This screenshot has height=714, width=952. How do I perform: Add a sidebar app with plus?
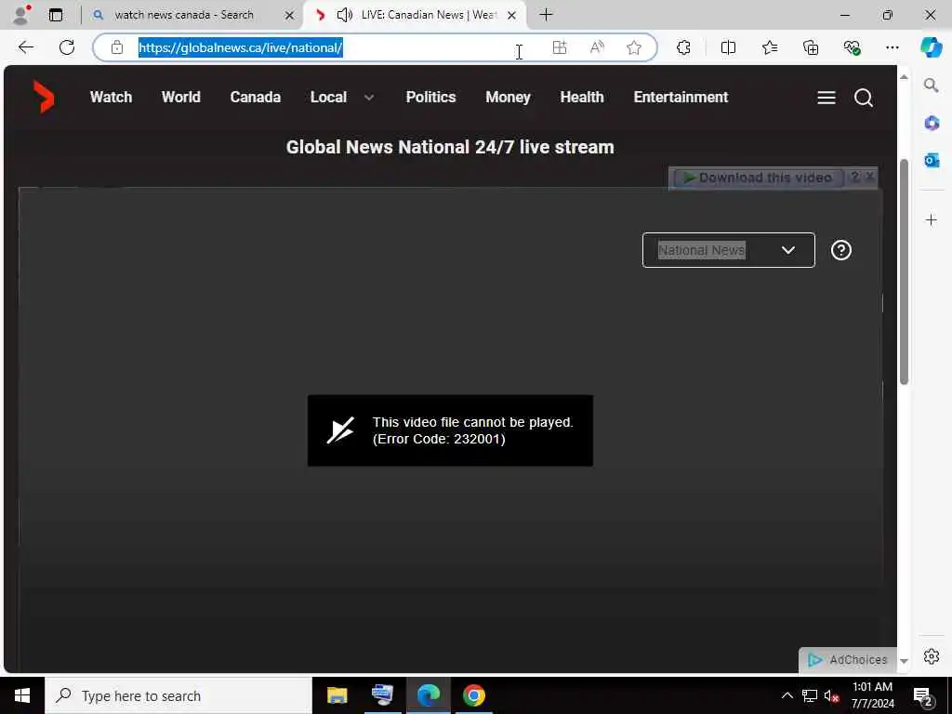tap(932, 219)
